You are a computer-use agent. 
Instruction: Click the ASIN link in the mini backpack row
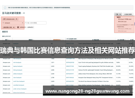click(x=70, y=63)
